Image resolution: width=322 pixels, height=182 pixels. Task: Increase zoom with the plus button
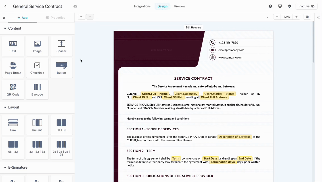pyautogui.click(x=296, y=17)
